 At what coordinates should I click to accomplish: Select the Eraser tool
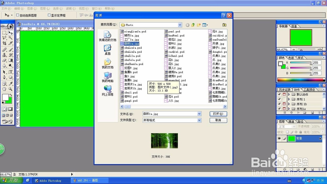[4, 60]
